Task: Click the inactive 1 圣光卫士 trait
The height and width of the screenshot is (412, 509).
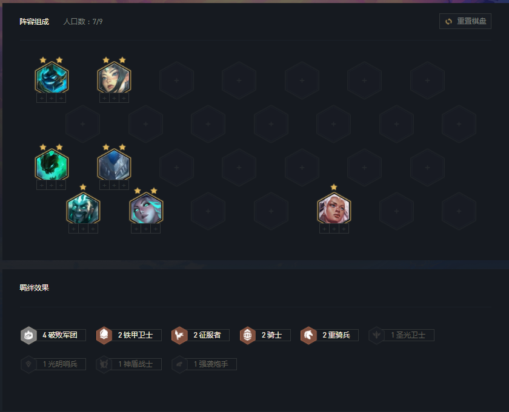Action: (x=401, y=335)
